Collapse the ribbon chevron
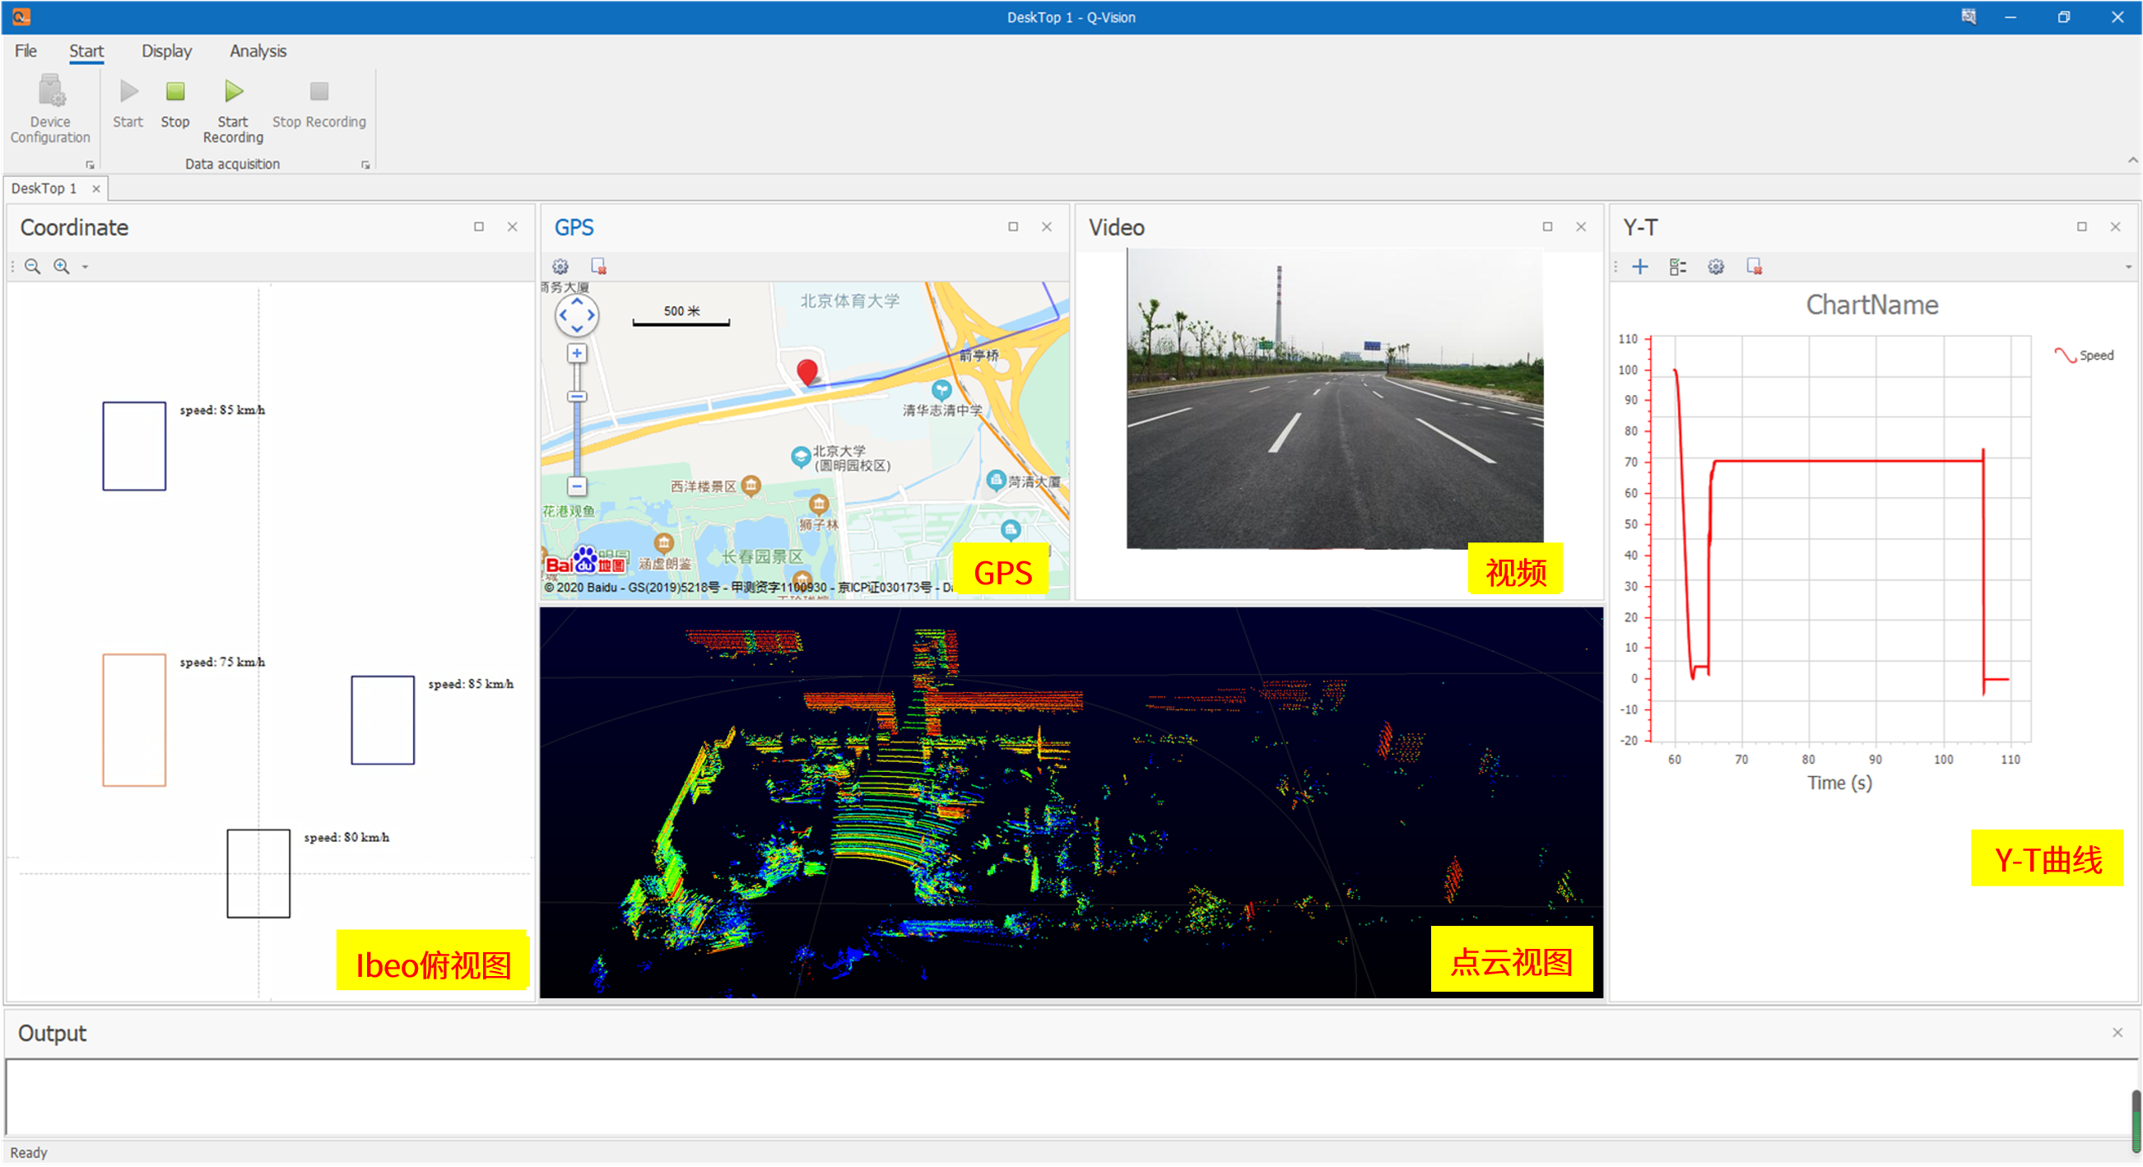2143x1167 pixels. click(x=2132, y=160)
